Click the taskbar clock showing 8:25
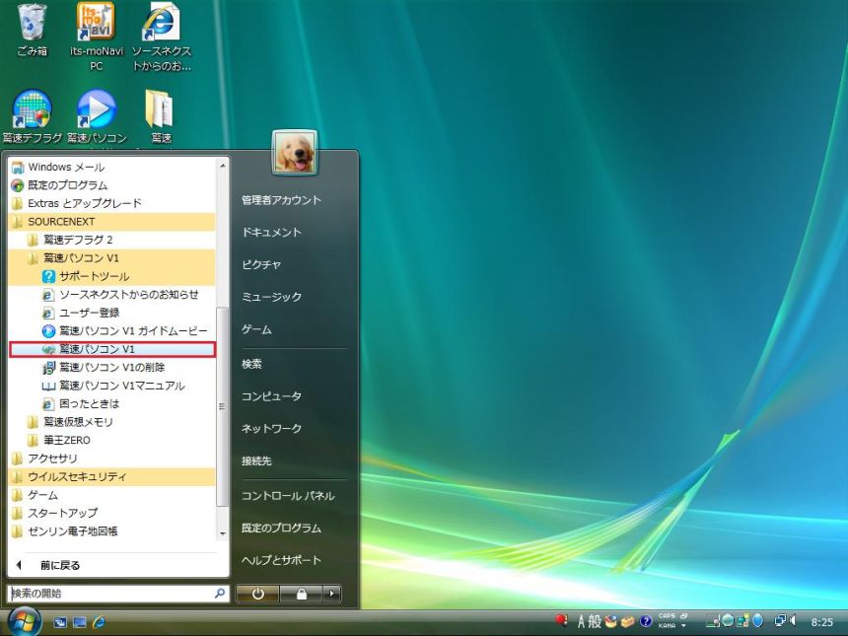Viewport: 848px width, 636px height. pyautogui.click(x=822, y=622)
